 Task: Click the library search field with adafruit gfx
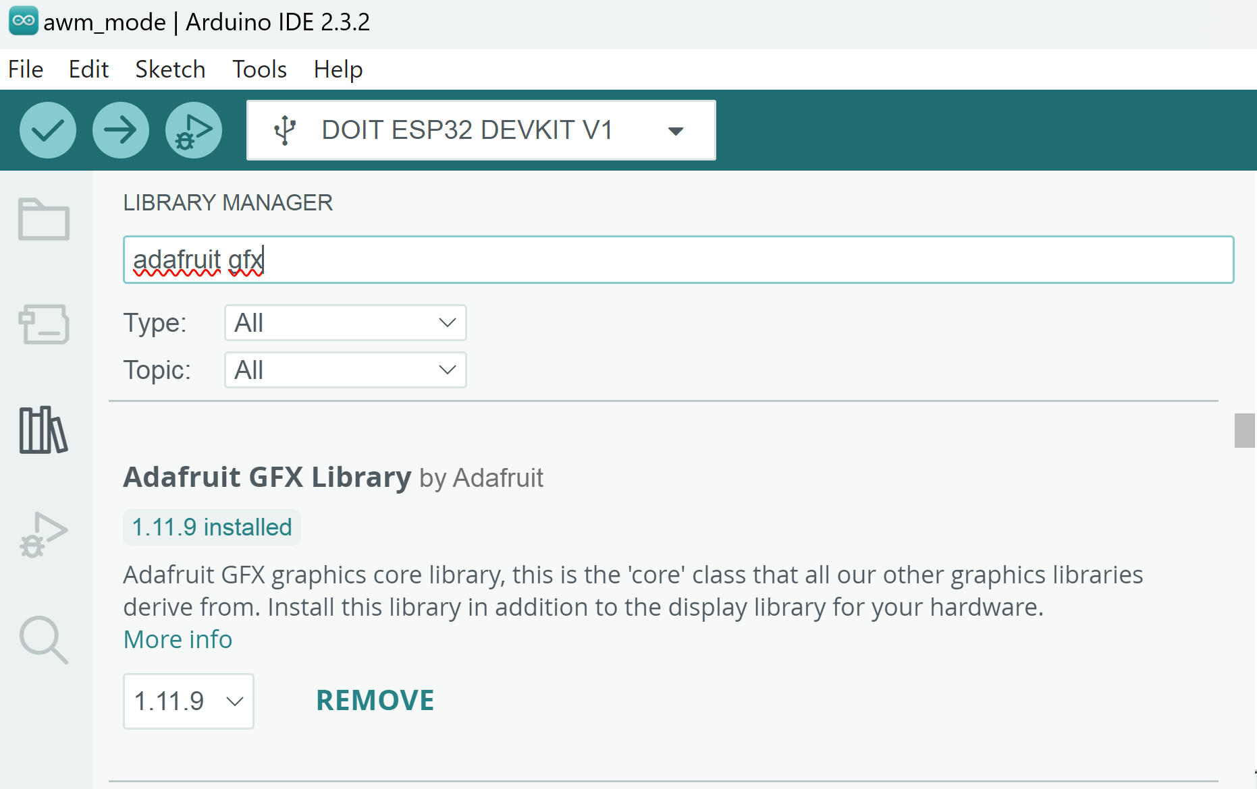click(678, 260)
